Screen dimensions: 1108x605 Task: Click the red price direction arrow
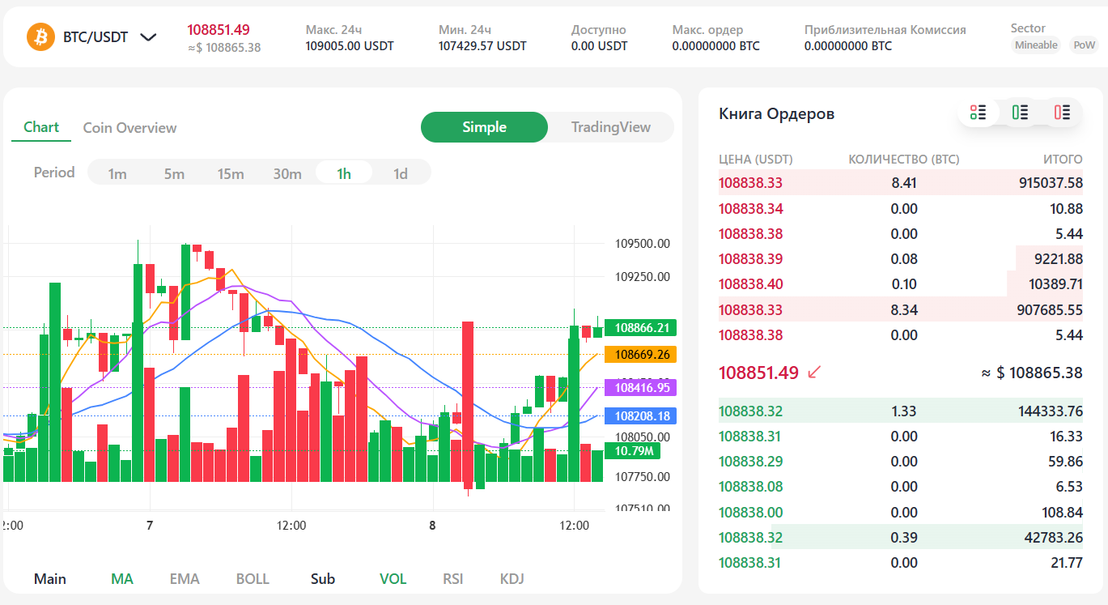tap(814, 373)
